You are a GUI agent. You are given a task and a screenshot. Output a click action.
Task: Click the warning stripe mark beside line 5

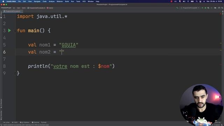pos(220,43)
